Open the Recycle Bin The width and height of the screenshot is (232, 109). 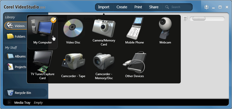tap(26, 93)
